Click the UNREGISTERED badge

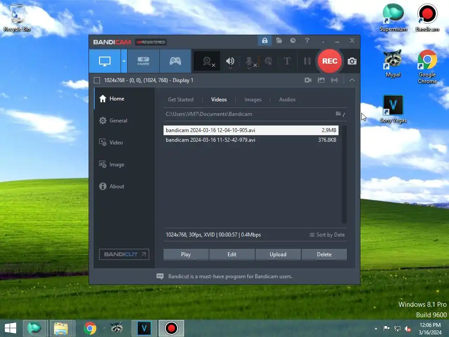tap(151, 42)
